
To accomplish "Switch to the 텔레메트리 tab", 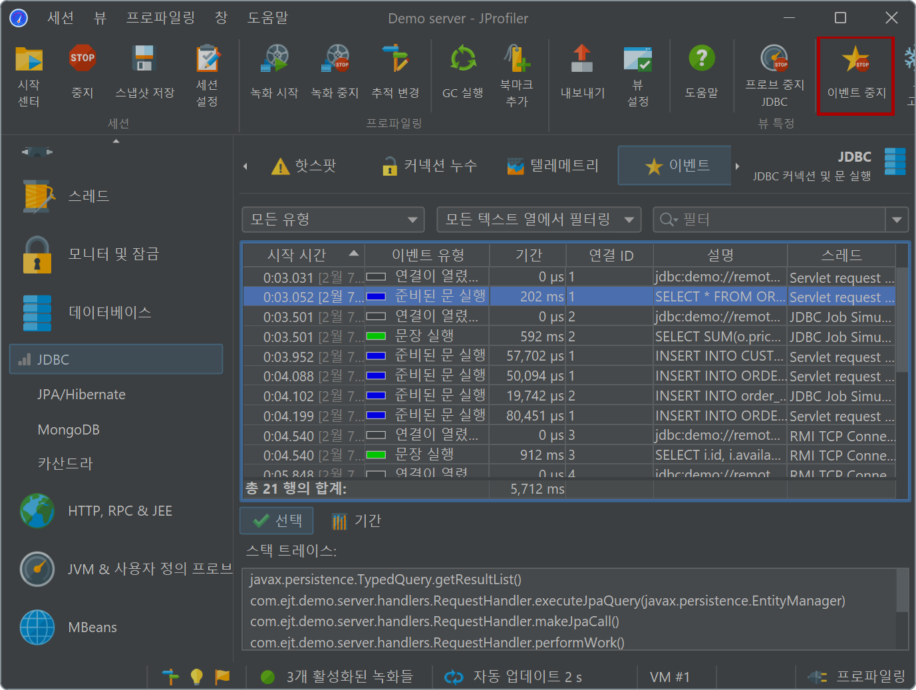I will [553, 166].
